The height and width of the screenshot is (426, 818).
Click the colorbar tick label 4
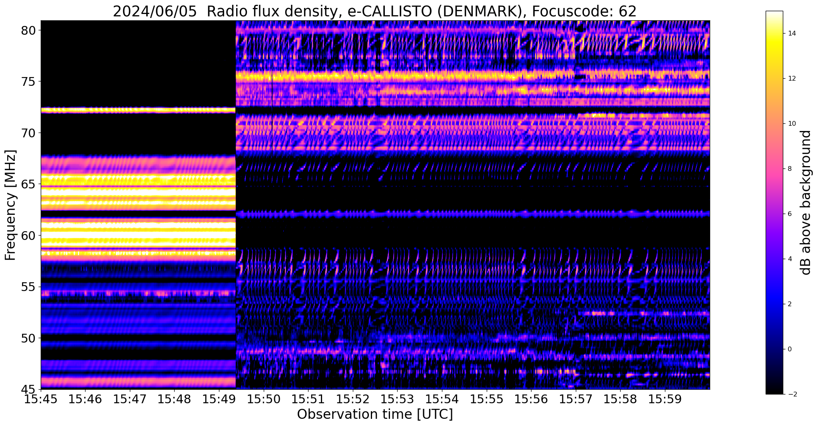tap(789, 259)
